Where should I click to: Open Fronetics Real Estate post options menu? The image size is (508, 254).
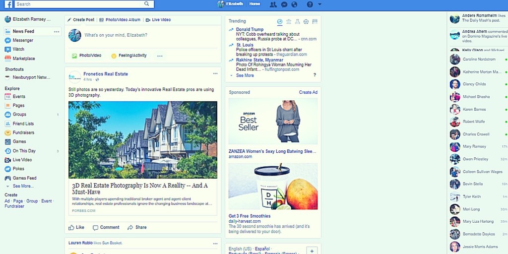215,73
